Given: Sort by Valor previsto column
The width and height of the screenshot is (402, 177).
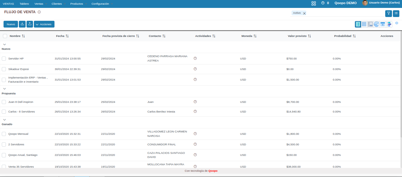Looking at the screenshot, I should [309, 36].
